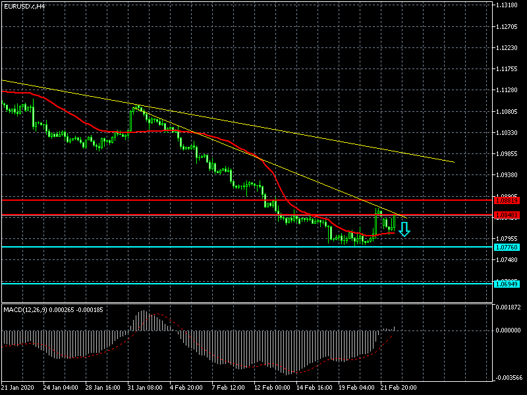Viewport: 527px width, 395px height.
Task: Click the EURUSD.c,H4 chart title
Action: click(25, 6)
